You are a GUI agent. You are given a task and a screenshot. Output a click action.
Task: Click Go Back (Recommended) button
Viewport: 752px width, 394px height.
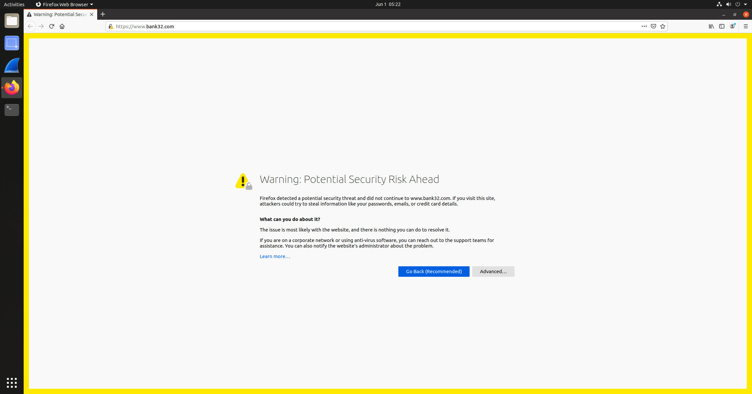434,272
